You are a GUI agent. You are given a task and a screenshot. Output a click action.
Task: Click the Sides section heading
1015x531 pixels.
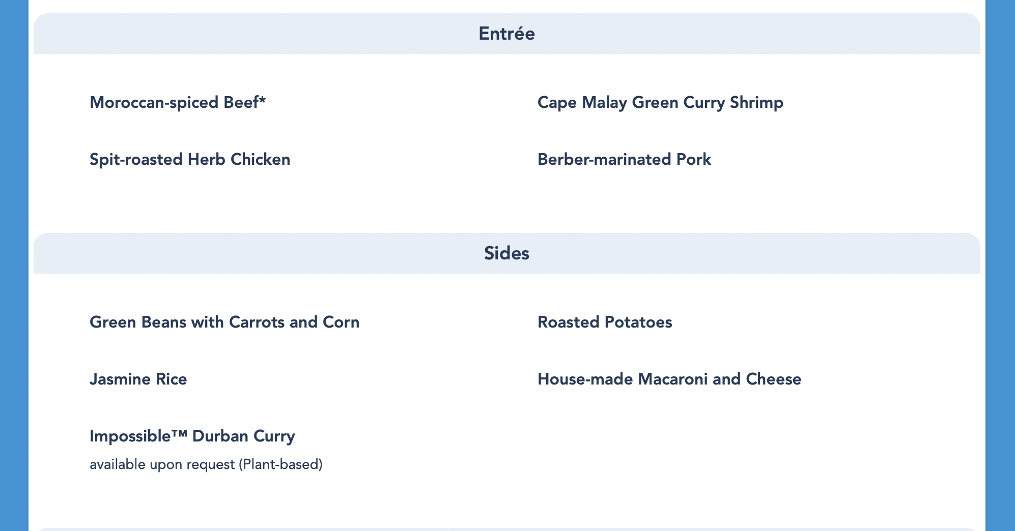[506, 253]
